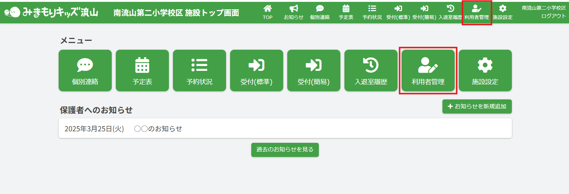Screen dimensions: 569x194
Task: Open 施設設定 gear in the top navigation bar
Action: tap(502, 12)
